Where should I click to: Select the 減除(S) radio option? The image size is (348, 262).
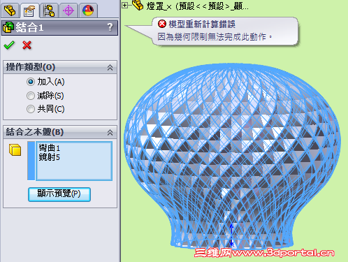click(x=30, y=96)
